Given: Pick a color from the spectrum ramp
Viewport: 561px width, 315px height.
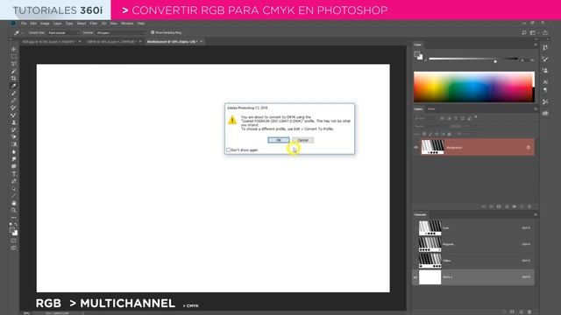Looking at the screenshot, I should tap(474, 87).
